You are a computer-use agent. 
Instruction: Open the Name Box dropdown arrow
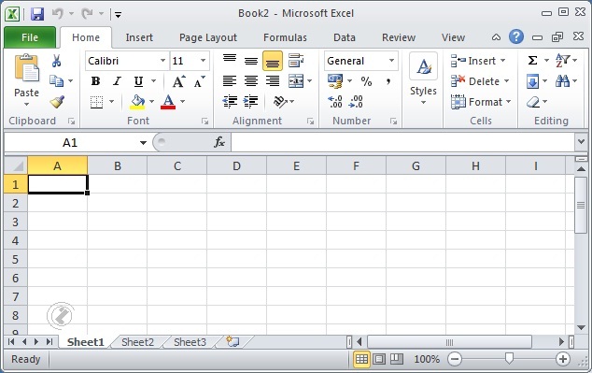143,142
